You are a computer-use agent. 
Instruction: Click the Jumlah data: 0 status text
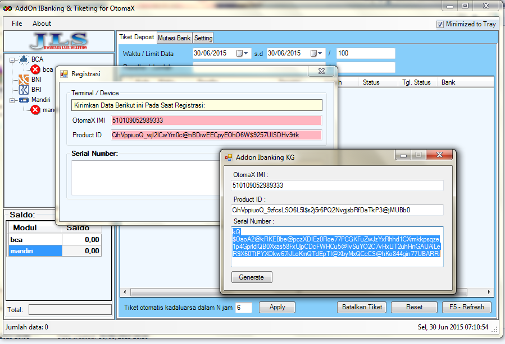tap(27, 327)
